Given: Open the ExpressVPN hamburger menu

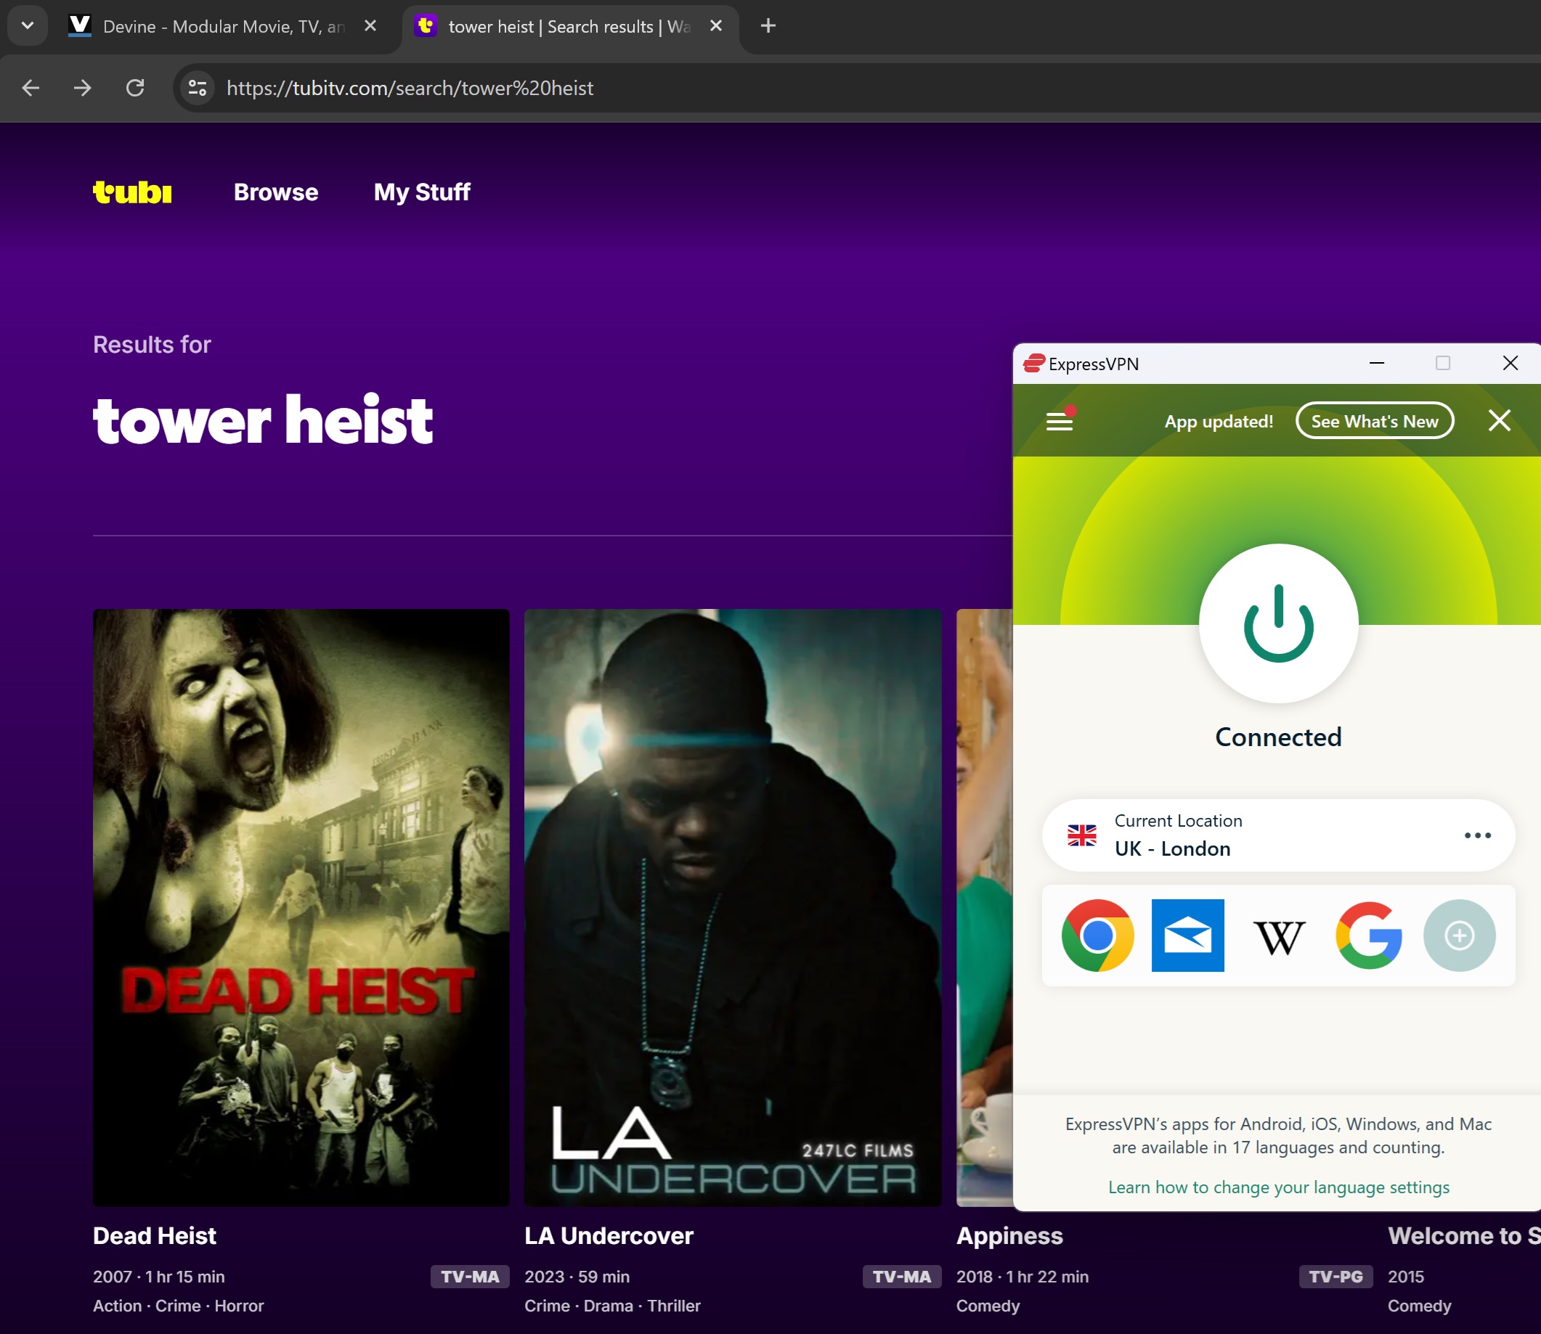Looking at the screenshot, I should pos(1059,422).
